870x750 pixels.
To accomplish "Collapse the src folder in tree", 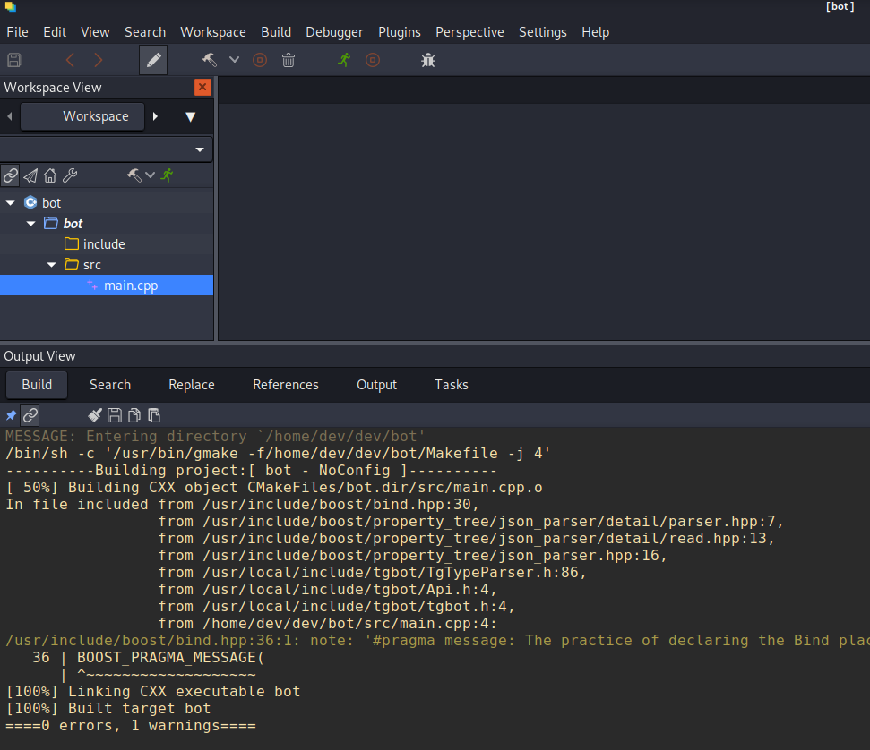I will [52, 265].
